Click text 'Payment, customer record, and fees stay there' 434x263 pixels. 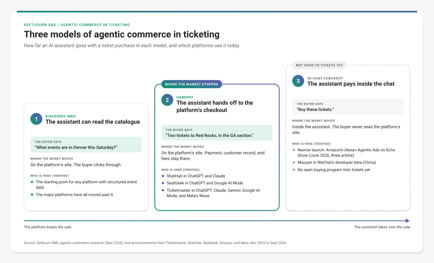[x=213, y=156]
